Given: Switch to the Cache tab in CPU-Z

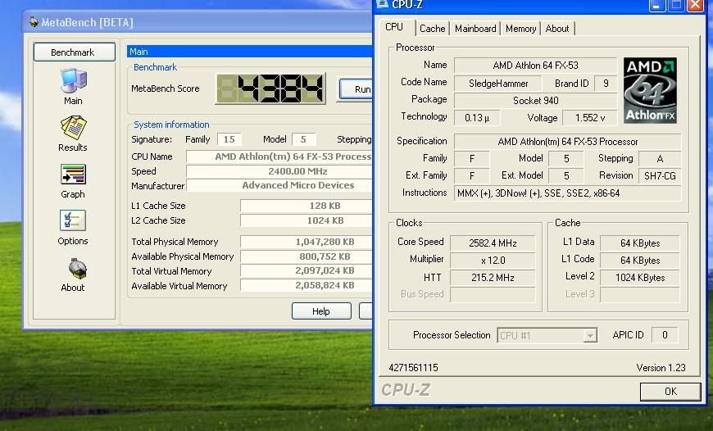Looking at the screenshot, I should [x=432, y=29].
